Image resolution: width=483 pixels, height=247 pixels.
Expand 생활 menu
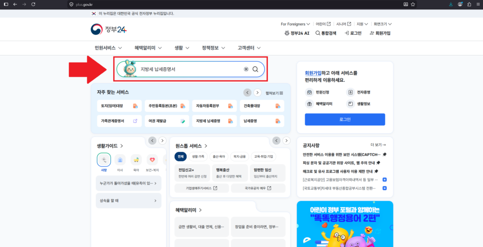[182, 48]
